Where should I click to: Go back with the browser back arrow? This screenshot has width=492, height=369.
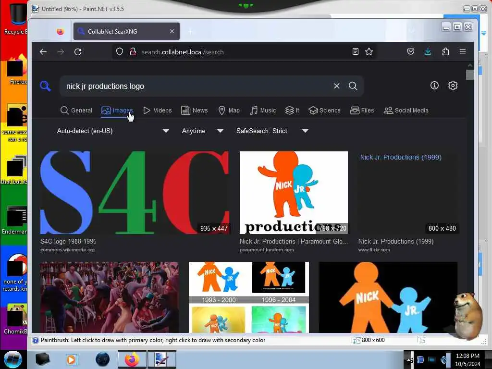coord(43,52)
